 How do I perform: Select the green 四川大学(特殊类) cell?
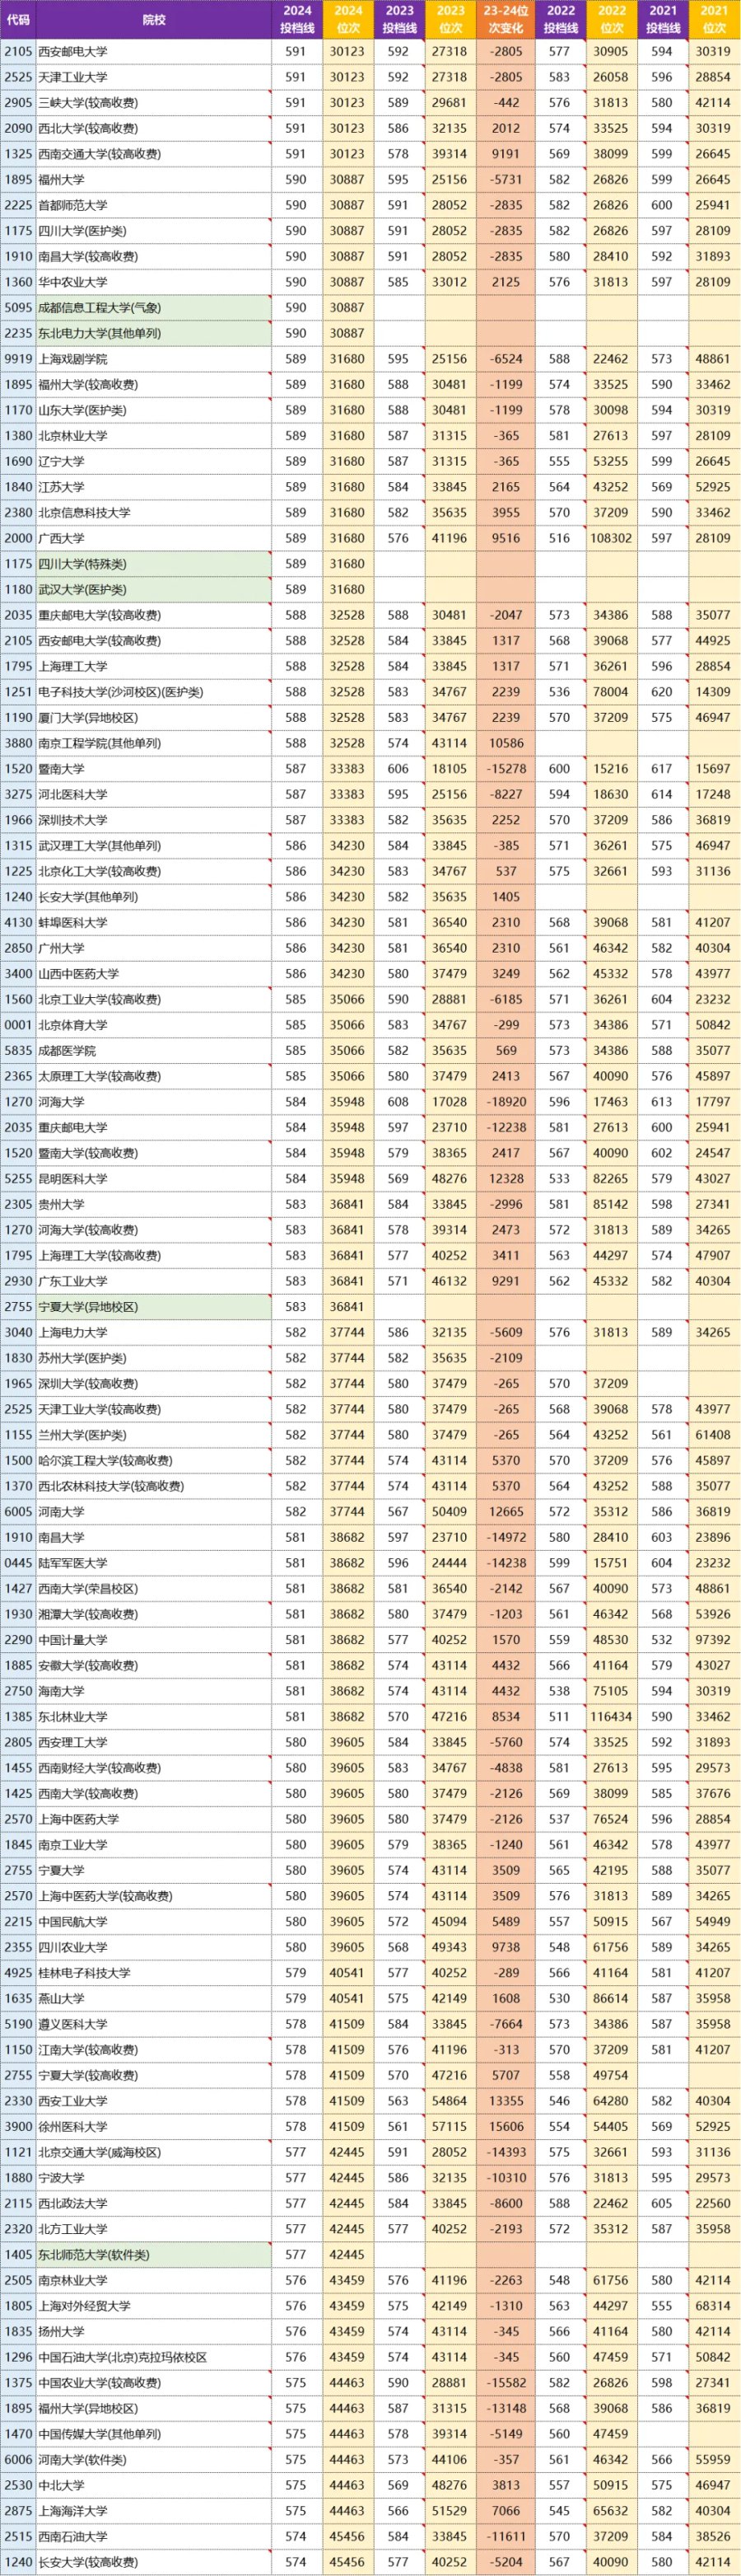coord(154,564)
